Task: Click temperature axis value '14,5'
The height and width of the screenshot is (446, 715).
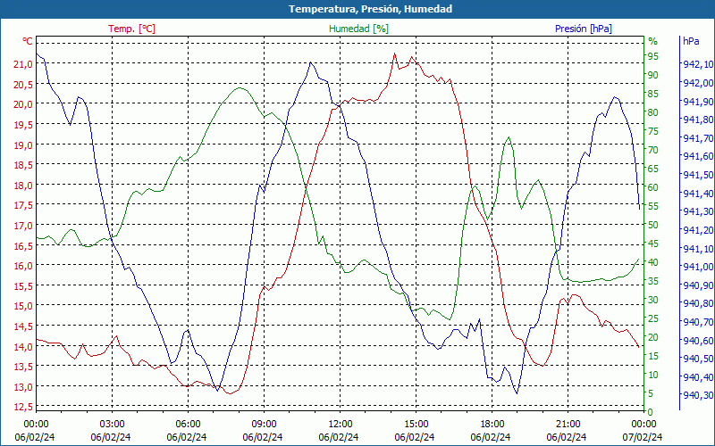Action: (x=23, y=326)
